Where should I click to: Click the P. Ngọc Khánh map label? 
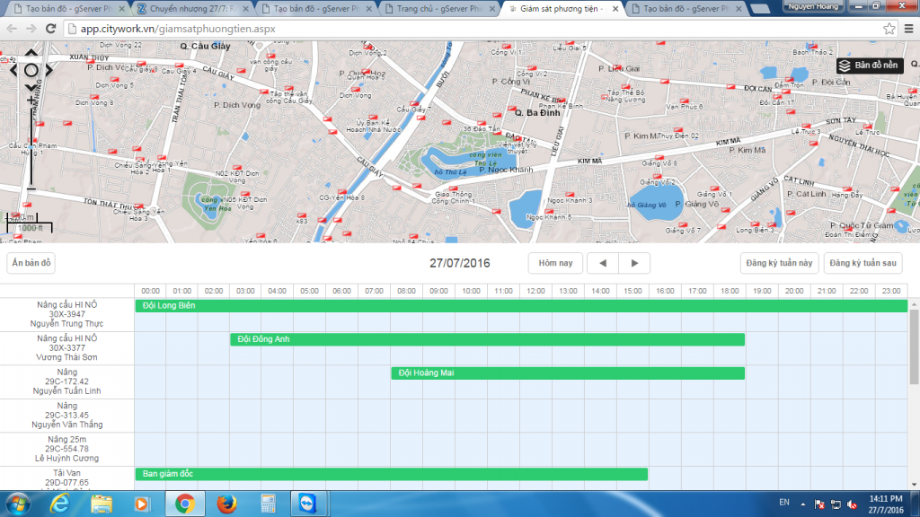tap(506, 170)
